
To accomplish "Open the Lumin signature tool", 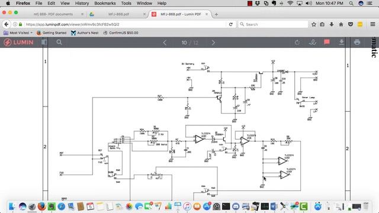I will point(312,43).
